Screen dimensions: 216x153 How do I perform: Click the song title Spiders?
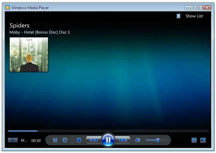click(19, 26)
